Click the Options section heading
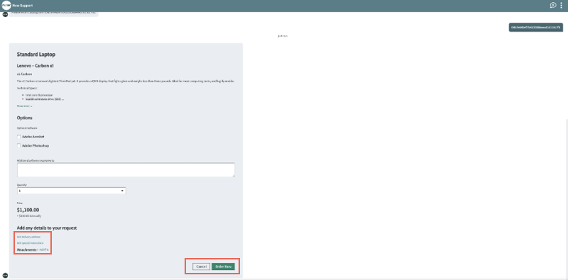 [25, 118]
